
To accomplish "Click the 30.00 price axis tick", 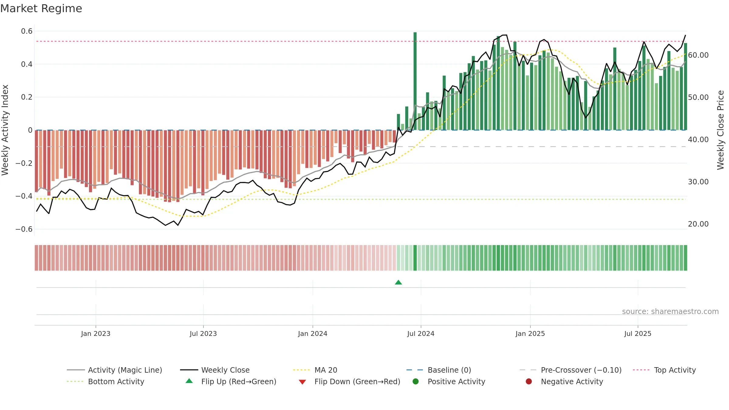I will point(698,182).
